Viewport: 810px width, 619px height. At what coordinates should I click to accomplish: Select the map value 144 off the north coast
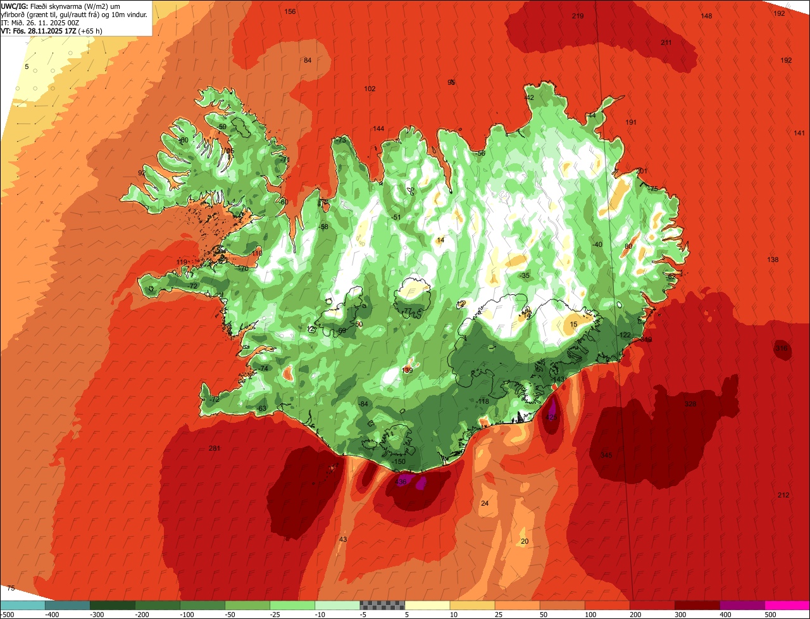tap(378, 129)
